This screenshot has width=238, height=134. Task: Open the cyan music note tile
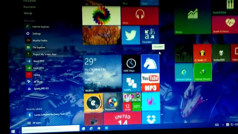(x=151, y=101)
